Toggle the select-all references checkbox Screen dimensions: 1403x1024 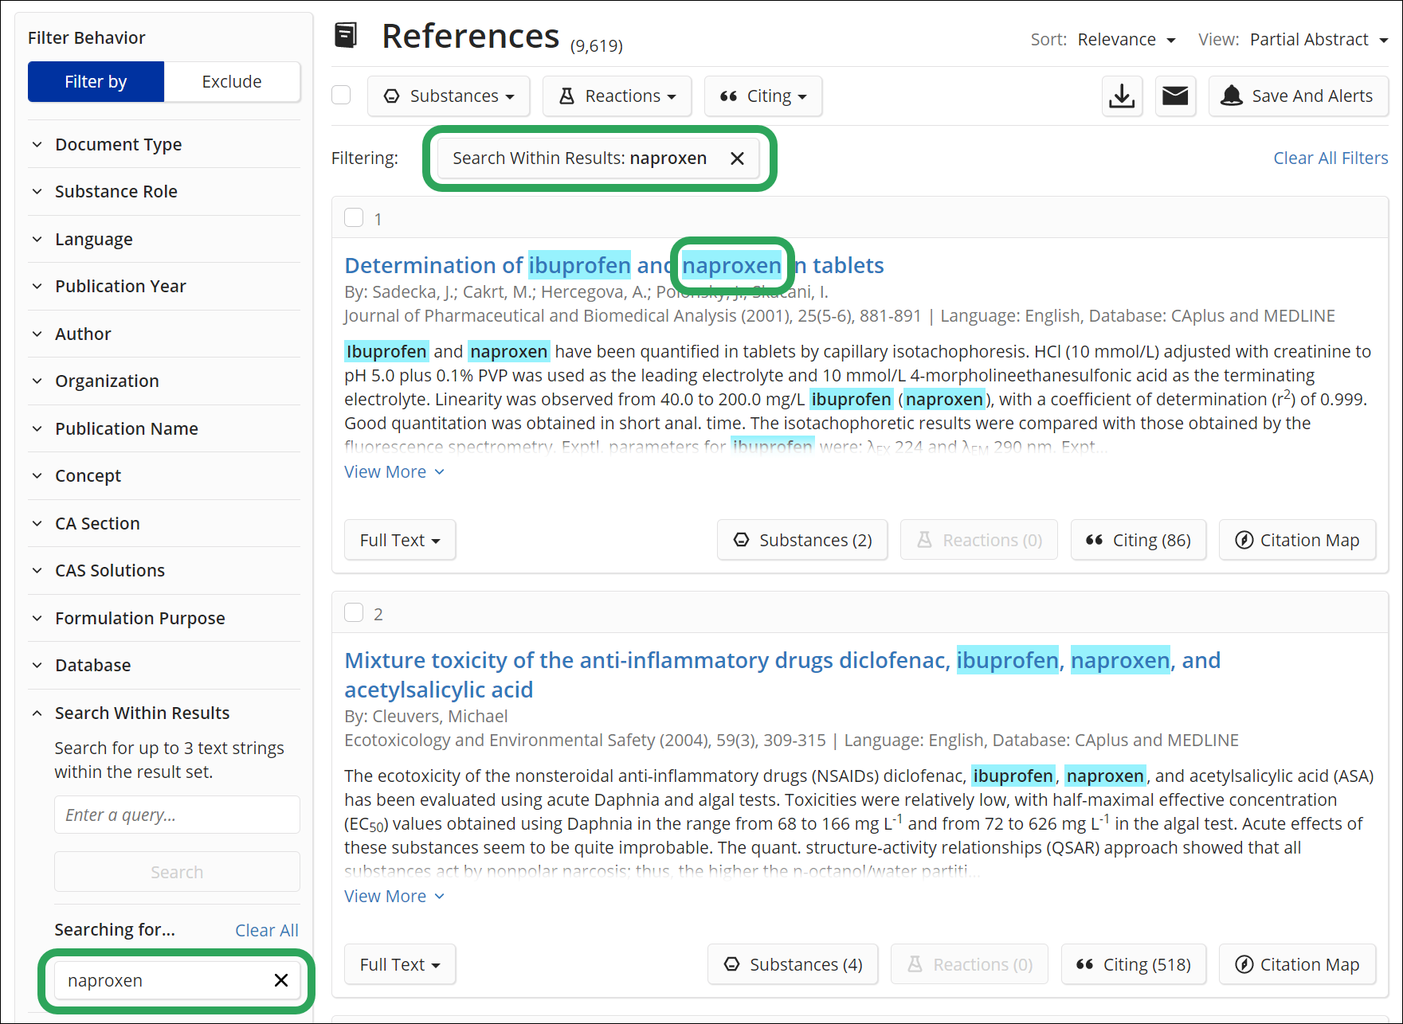click(x=341, y=95)
